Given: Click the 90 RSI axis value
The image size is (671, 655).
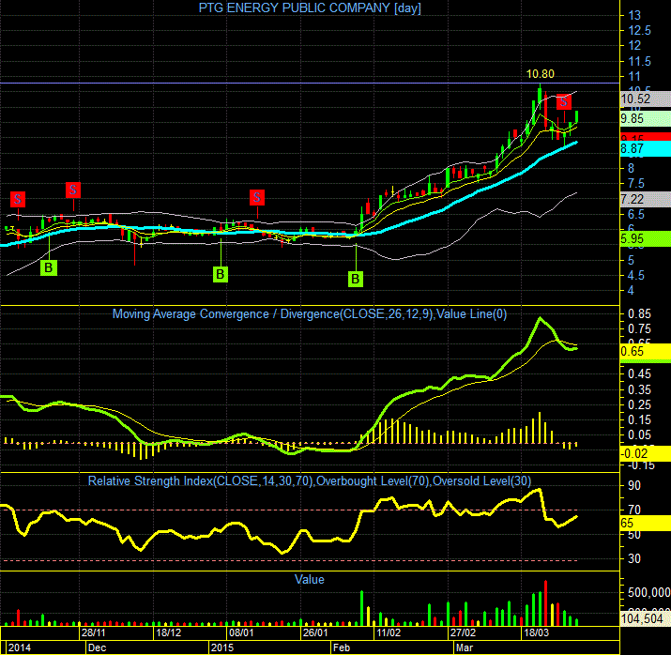Looking at the screenshot, I should 634,485.
